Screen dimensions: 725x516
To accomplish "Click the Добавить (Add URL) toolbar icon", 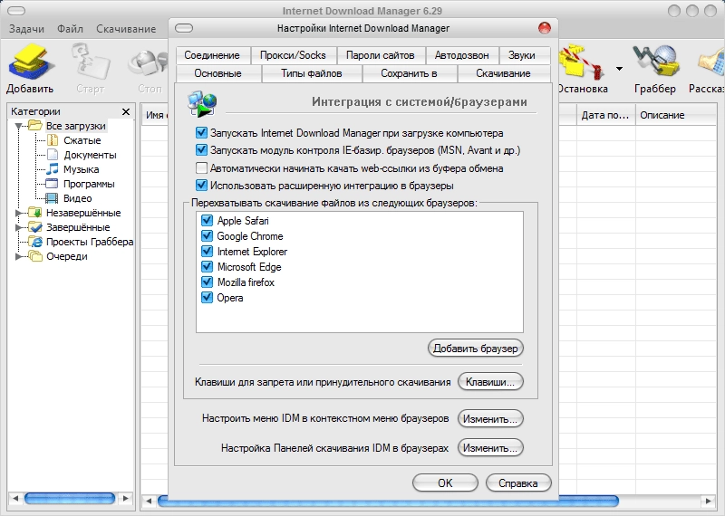I will 30,62.
